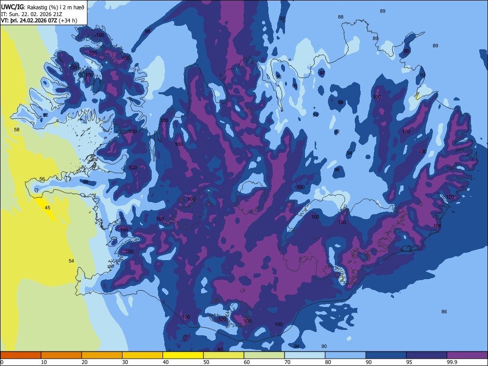The image size is (488, 366).
Task: Click the legend scale label '70'
Action: [x=287, y=362]
